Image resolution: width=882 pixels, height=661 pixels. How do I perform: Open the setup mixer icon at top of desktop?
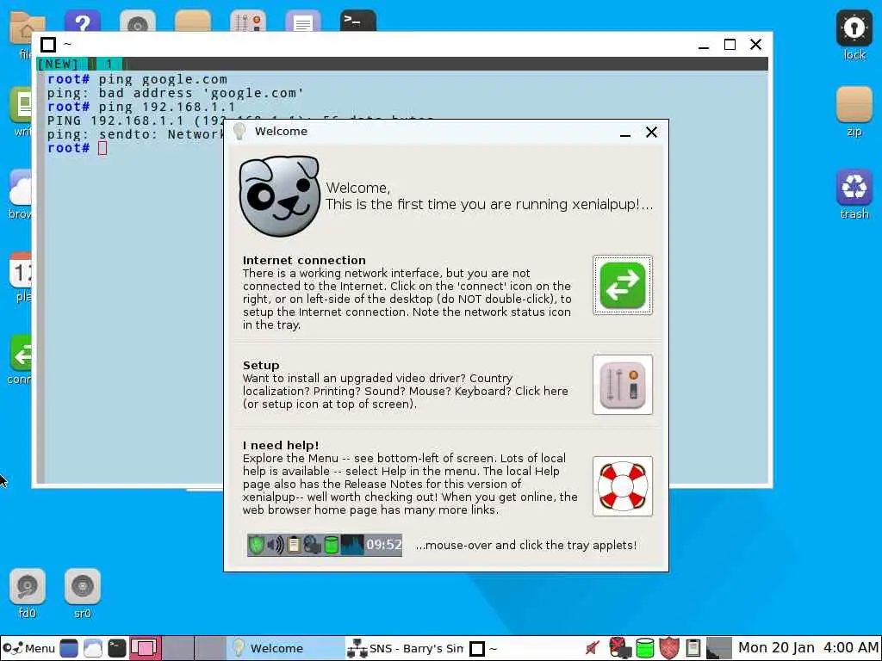[x=248, y=21]
